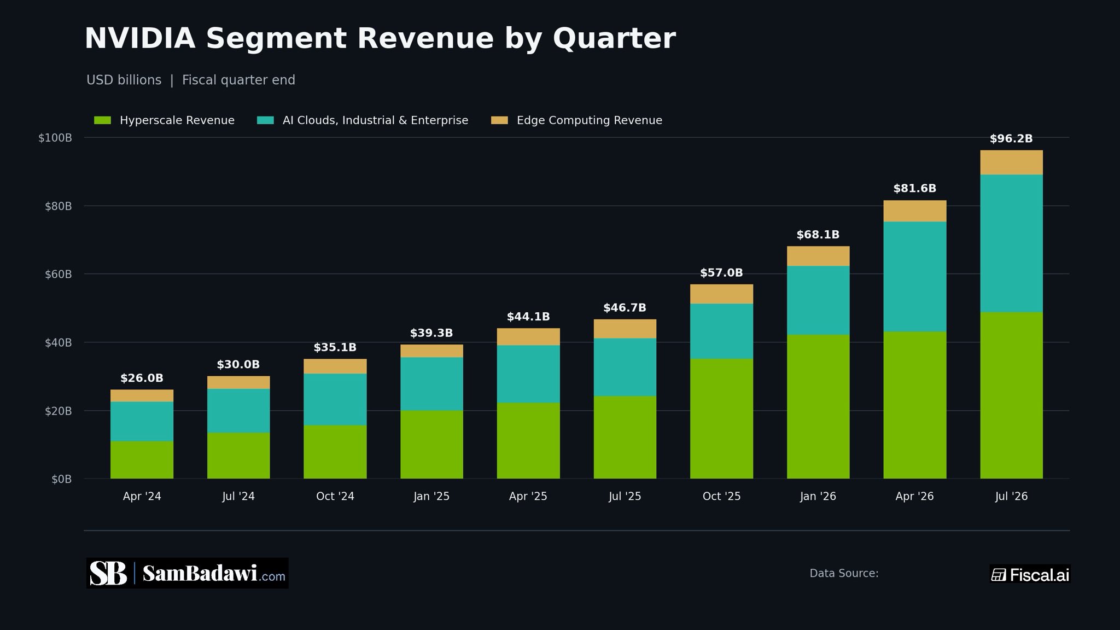Click the Fiscal.ai wordmark
The image size is (1120, 630).
pyautogui.click(x=1039, y=575)
